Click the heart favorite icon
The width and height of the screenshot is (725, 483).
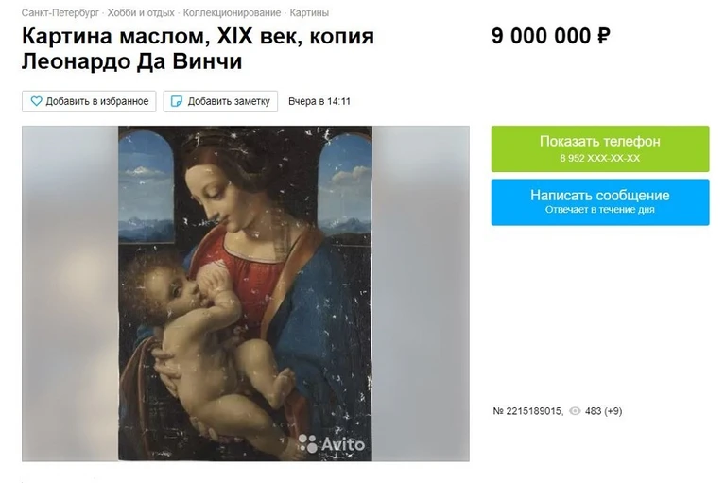[x=36, y=101]
